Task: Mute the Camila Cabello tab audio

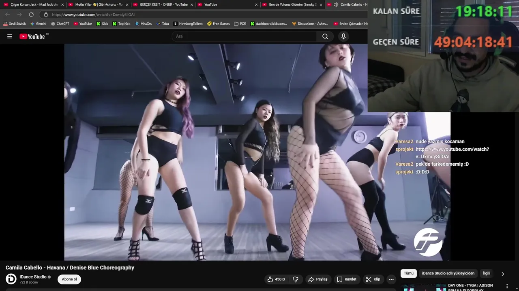Action: (336, 4)
